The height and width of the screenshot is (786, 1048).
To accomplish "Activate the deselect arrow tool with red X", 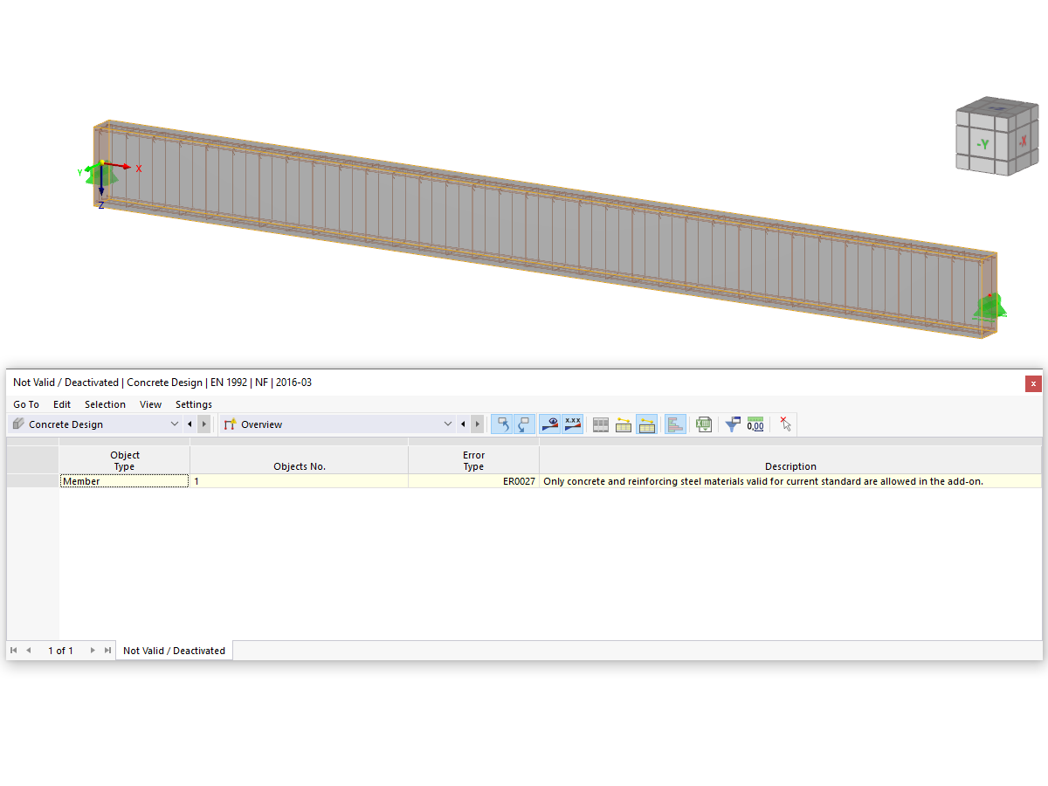I will pyautogui.click(x=784, y=424).
